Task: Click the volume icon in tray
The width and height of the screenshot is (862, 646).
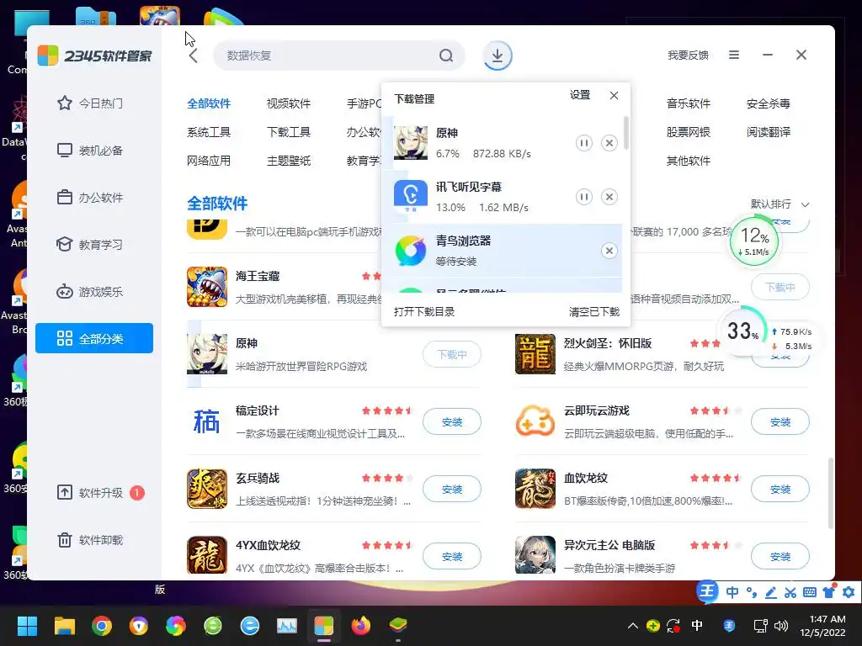Action: pyautogui.click(x=780, y=626)
